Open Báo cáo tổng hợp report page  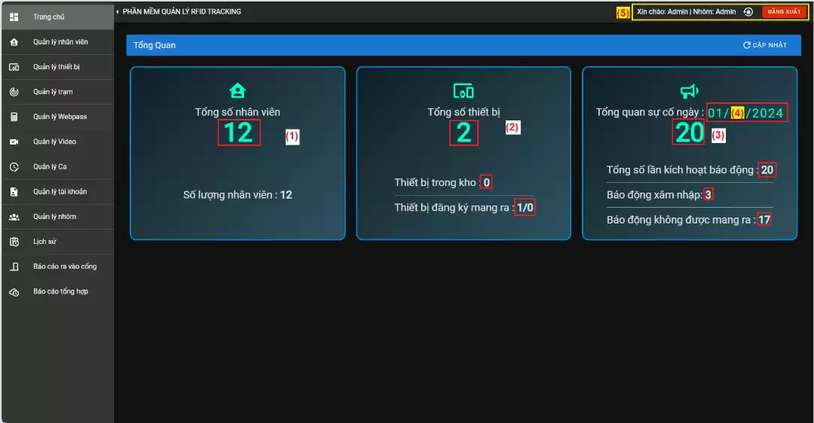point(60,291)
